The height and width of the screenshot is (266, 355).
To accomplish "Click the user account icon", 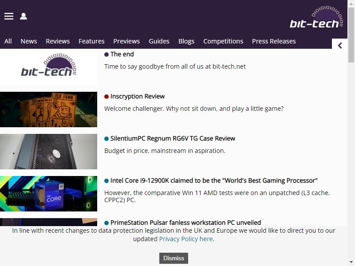I will pos(24,16).
